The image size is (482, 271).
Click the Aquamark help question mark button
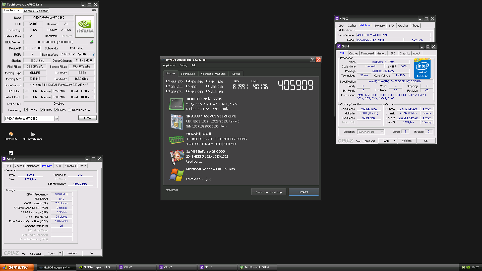tap(312, 59)
